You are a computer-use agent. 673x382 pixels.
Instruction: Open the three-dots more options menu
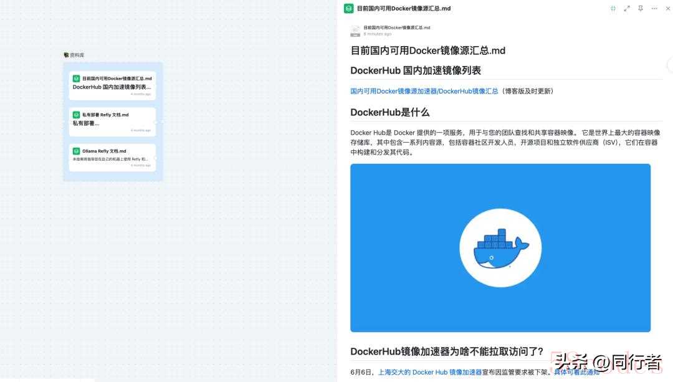[654, 9]
